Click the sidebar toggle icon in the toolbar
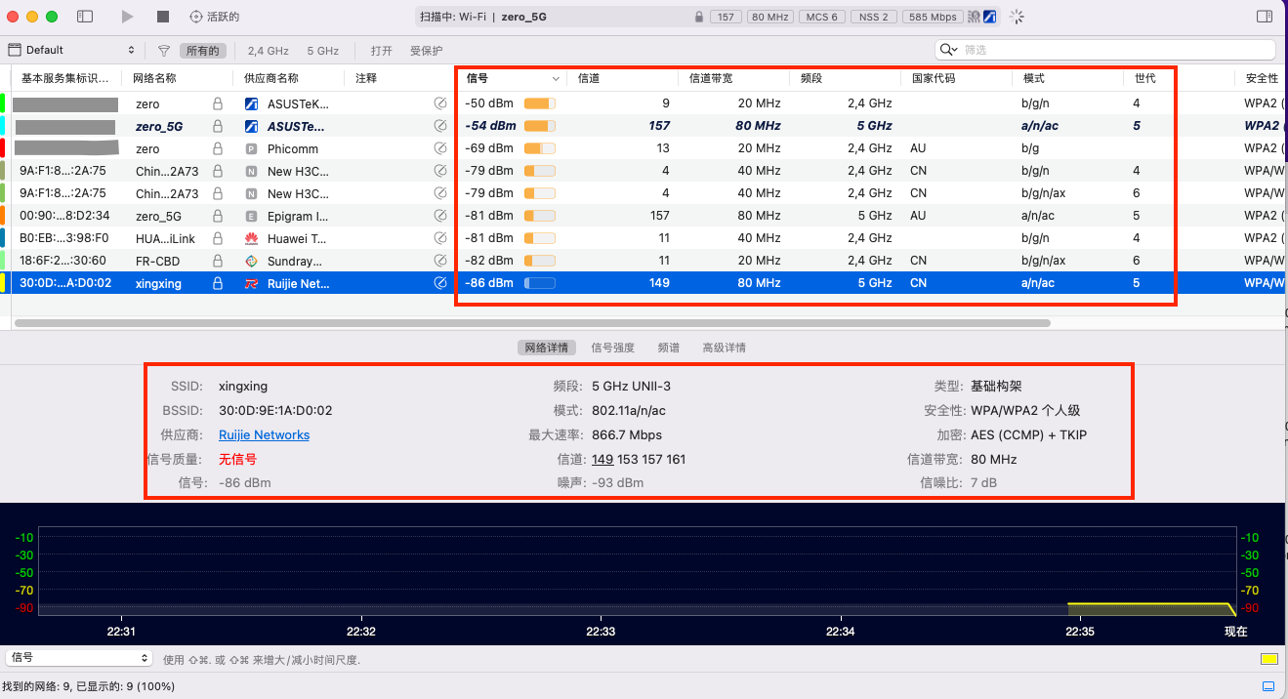The height and width of the screenshot is (699, 1288). (87, 16)
